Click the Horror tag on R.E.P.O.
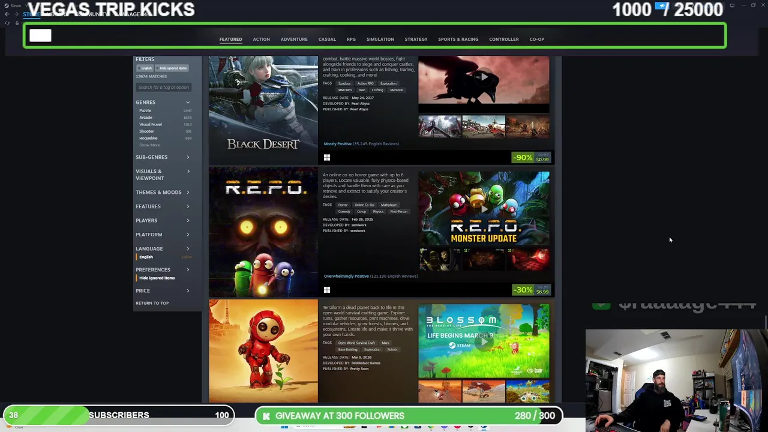The image size is (768, 432). pyautogui.click(x=343, y=205)
